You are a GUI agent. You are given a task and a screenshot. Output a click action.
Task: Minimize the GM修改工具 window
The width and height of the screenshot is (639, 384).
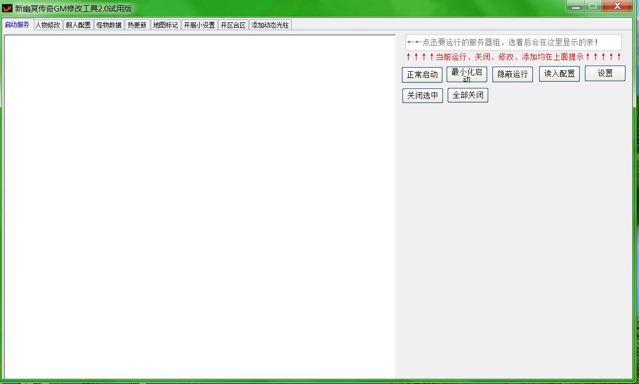click(x=576, y=7)
